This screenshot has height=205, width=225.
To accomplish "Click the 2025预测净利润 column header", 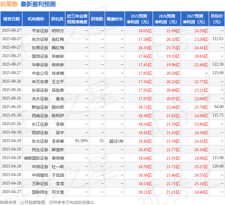I will [x=139, y=19].
